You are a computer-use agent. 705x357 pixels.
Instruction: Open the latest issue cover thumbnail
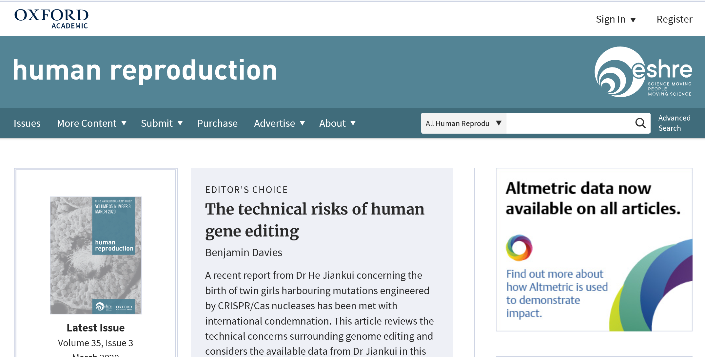coord(96,255)
